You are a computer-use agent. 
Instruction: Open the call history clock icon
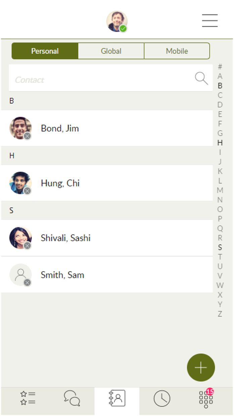pyautogui.click(x=162, y=399)
